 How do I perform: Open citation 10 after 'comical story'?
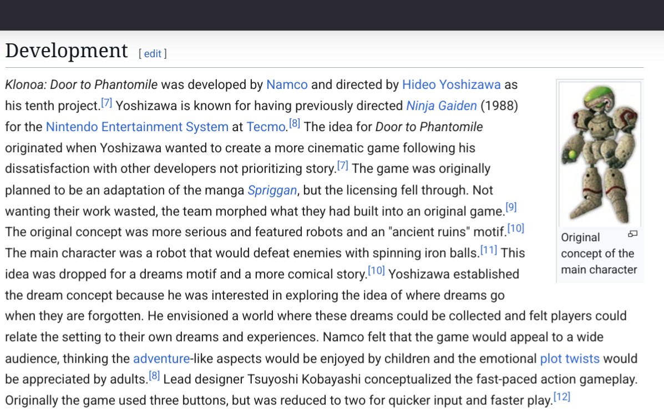coord(376,270)
